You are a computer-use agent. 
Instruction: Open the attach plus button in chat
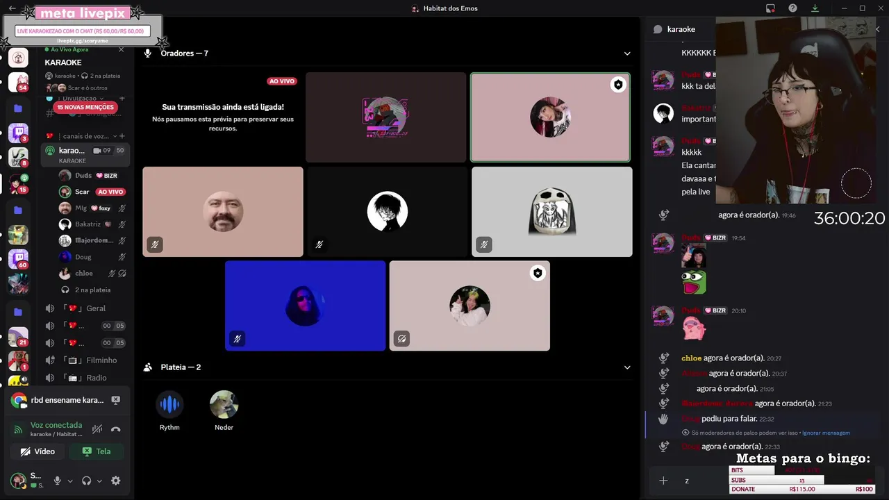663,481
